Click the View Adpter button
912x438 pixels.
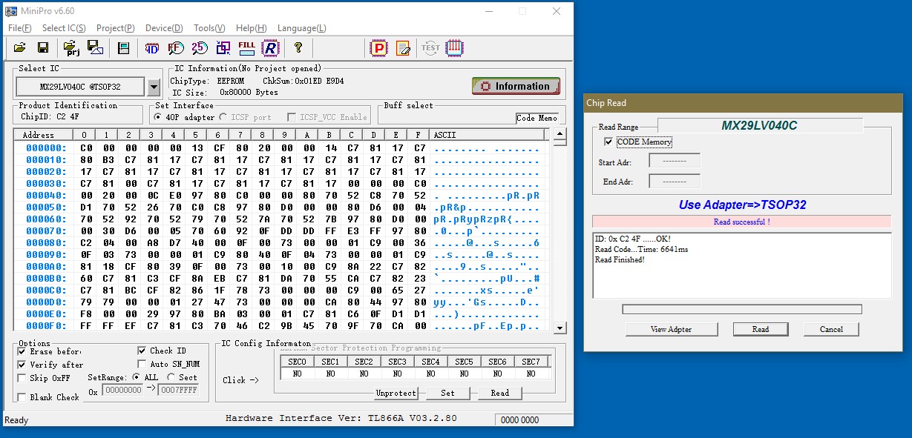point(672,329)
